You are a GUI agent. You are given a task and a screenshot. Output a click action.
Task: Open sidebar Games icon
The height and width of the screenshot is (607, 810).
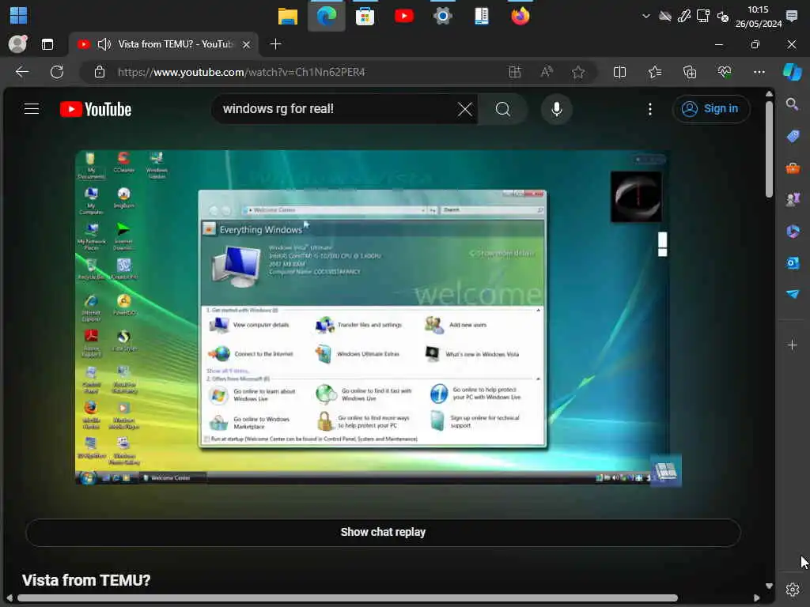(793, 199)
